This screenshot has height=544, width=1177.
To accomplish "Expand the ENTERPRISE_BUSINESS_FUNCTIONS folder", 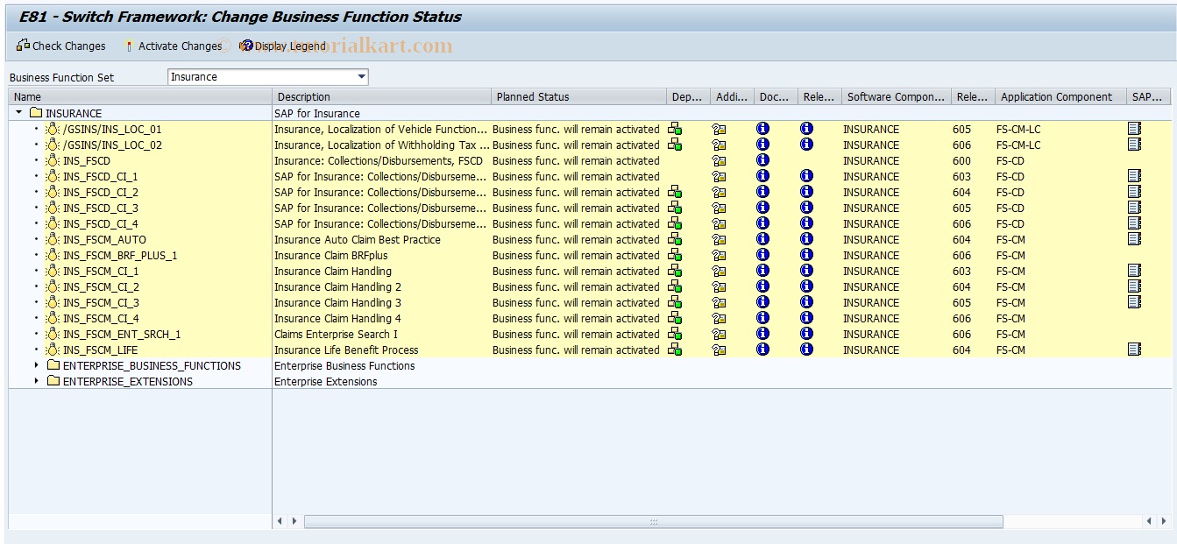I will [x=36, y=365].
